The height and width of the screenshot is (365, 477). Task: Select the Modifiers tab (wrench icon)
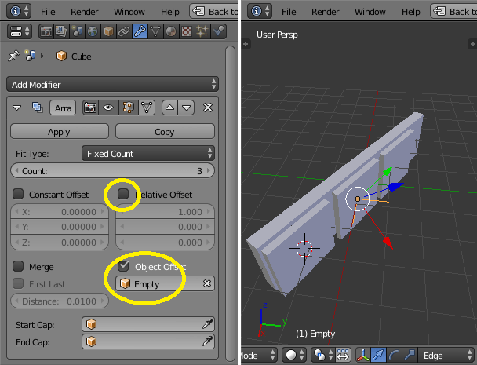[140, 31]
